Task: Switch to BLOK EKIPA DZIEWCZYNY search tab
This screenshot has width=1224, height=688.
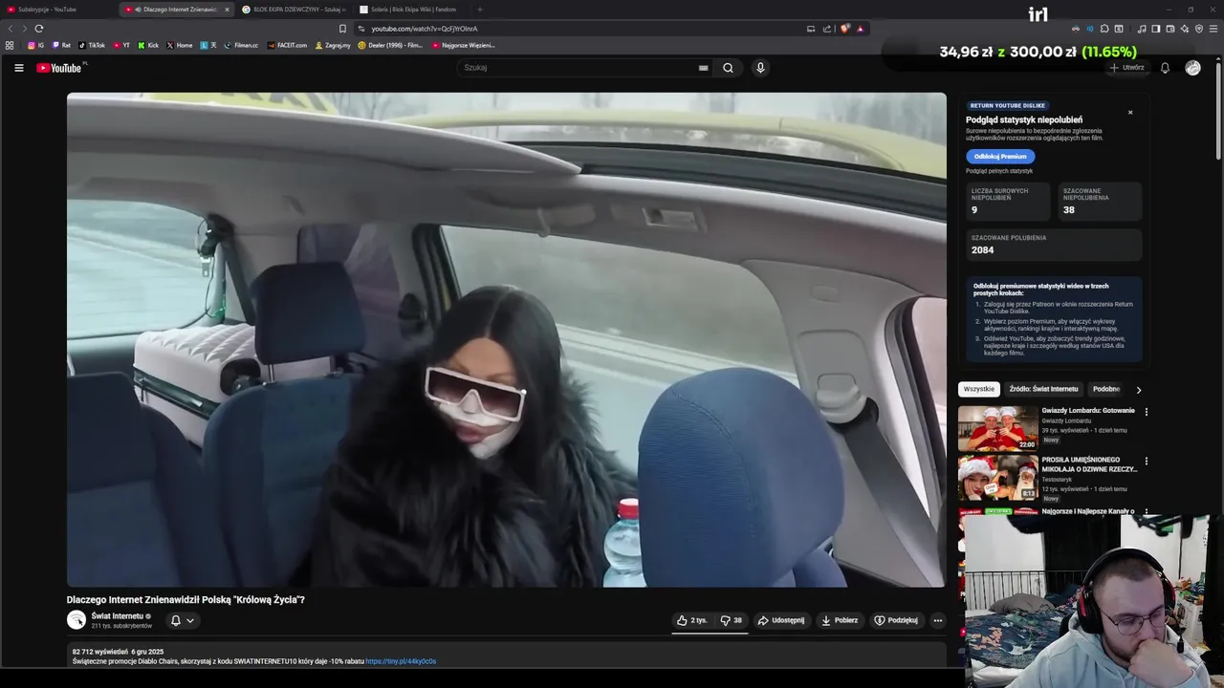Action: click(x=294, y=10)
